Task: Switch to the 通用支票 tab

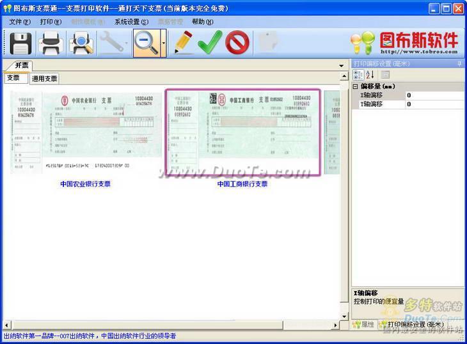Action: point(44,79)
